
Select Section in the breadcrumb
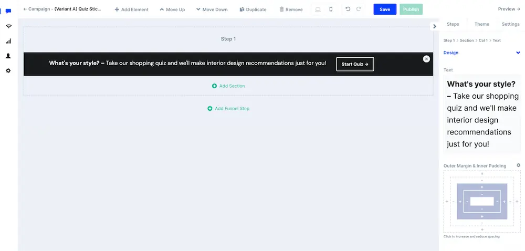(466, 40)
